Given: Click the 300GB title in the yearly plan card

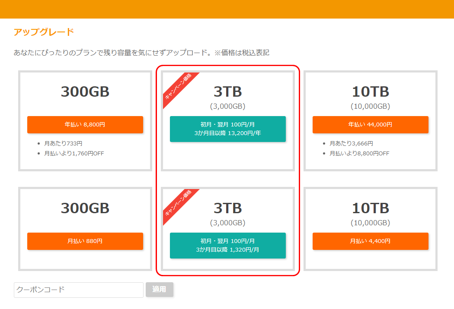Looking at the screenshot, I should click(85, 91).
